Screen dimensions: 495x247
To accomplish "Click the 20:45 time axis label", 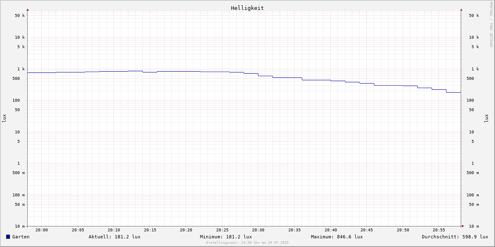I will (367, 230).
